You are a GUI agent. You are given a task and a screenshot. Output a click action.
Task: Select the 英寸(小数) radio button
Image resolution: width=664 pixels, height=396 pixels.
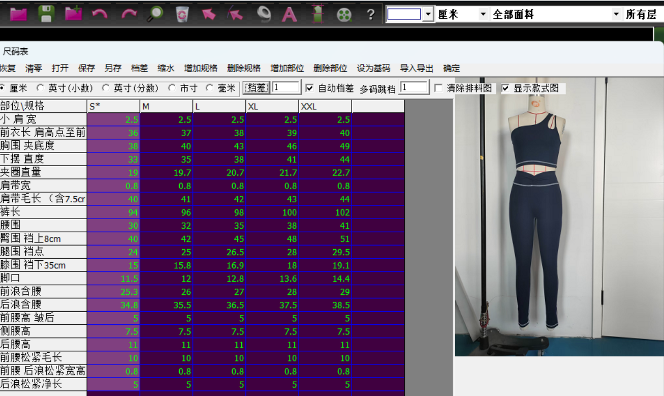coord(40,88)
